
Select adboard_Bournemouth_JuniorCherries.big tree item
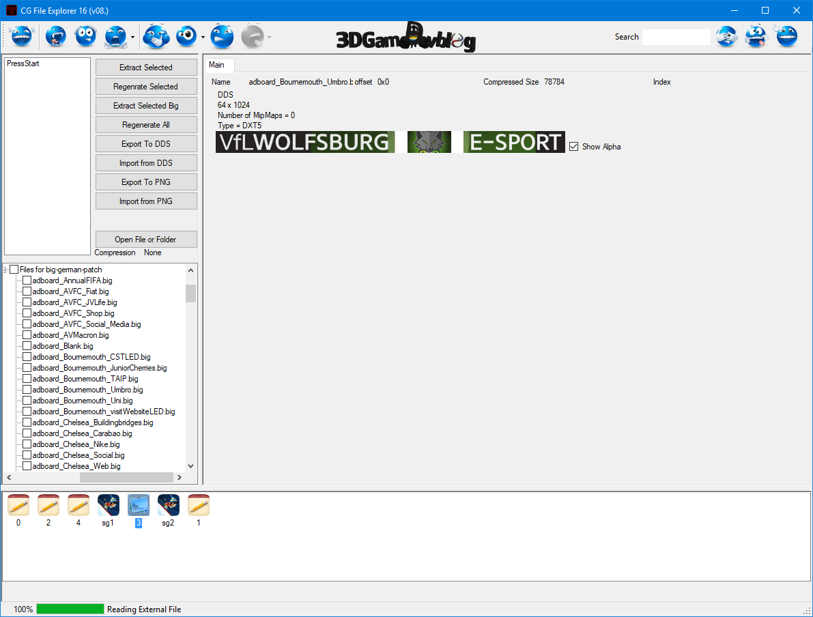[x=100, y=368]
